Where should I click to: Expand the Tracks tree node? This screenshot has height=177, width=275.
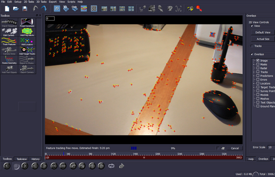[254, 72]
